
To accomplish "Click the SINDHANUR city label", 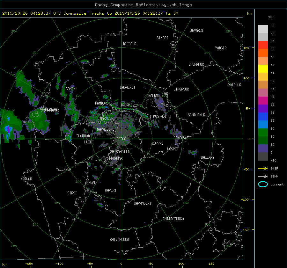I will click(196, 115).
